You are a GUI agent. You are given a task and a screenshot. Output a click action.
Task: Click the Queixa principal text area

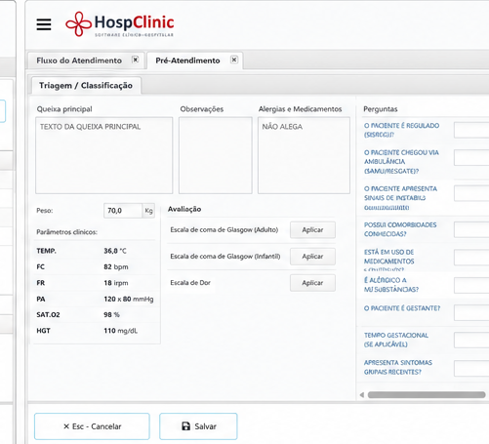point(104,155)
